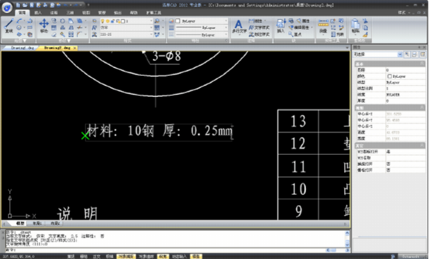Image resolution: width=430 pixels, height=259 pixels.
Task: Switch to the Insert (插入) ribbon tab
Action: pyautogui.click(x=38, y=13)
